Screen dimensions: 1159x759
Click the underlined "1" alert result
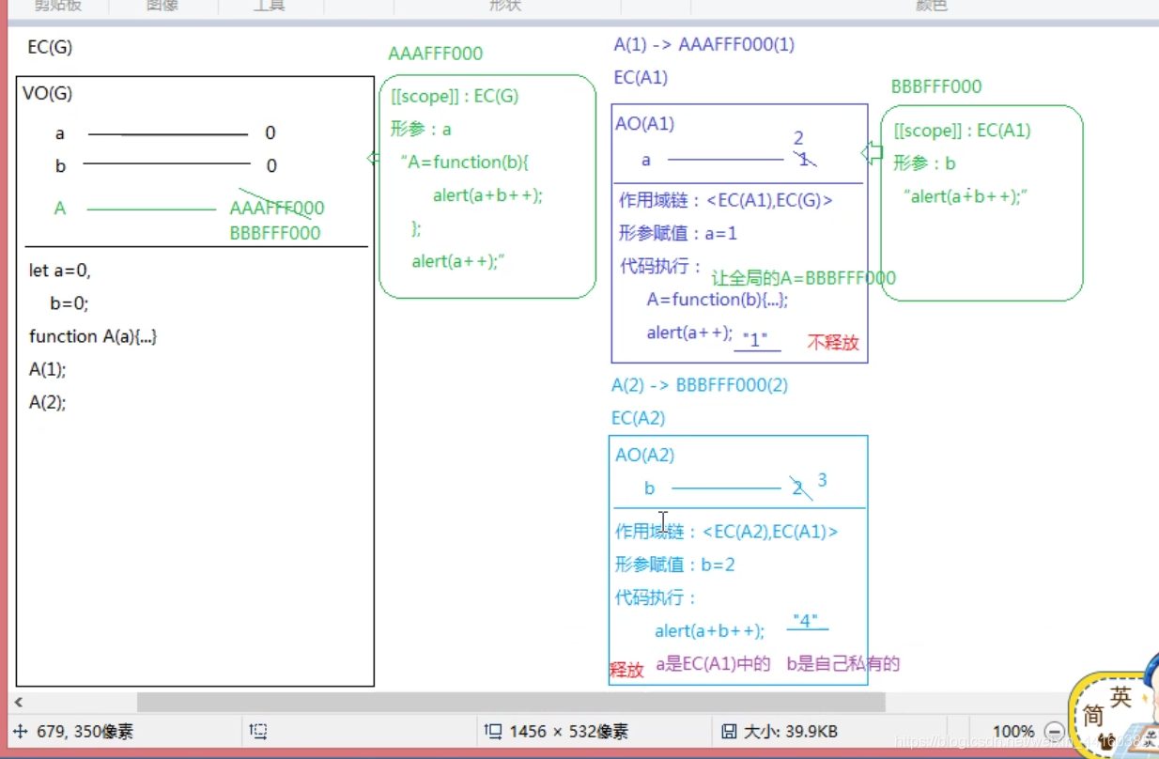(x=756, y=340)
